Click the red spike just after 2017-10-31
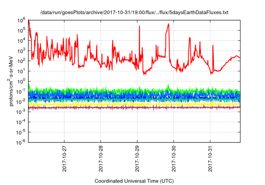This screenshot has height=185, width=265. (213, 46)
